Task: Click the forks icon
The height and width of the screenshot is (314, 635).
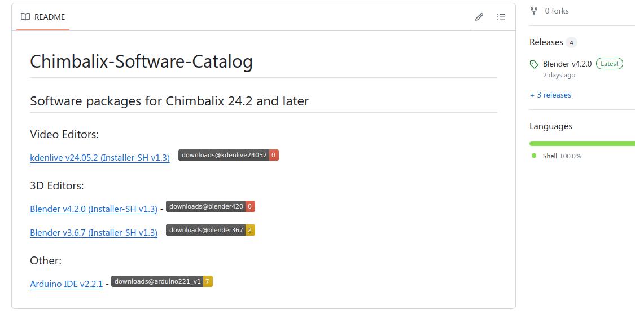Action: pyautogui.click(x=534, y=11)
